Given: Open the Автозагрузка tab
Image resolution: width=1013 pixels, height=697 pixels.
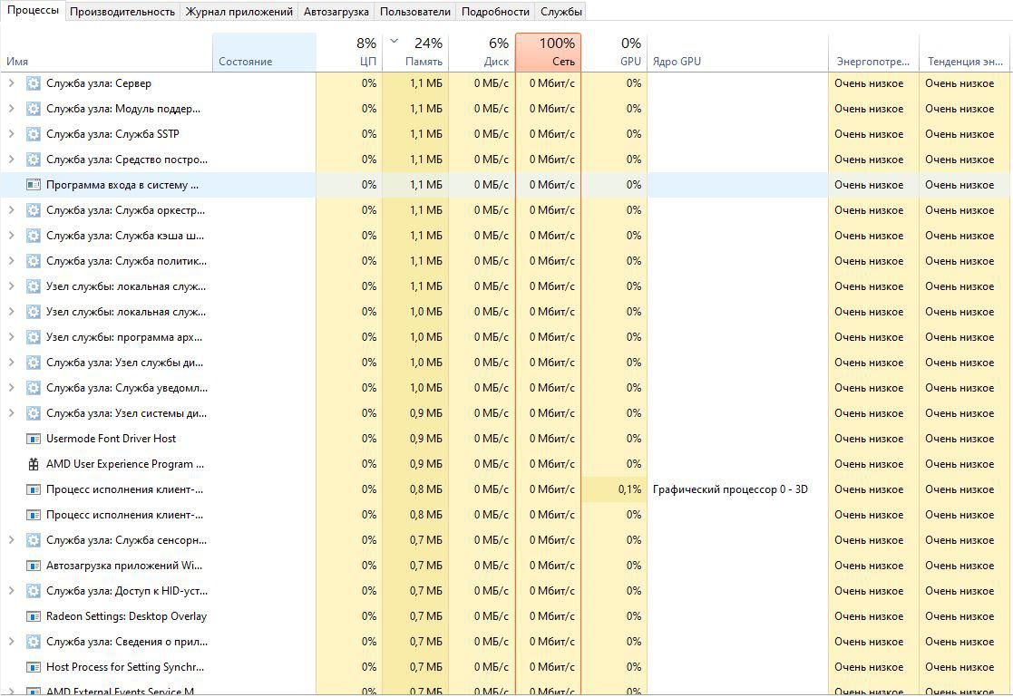Looking at the screenshot, I should pyautogui.click(x=336, y=12).
